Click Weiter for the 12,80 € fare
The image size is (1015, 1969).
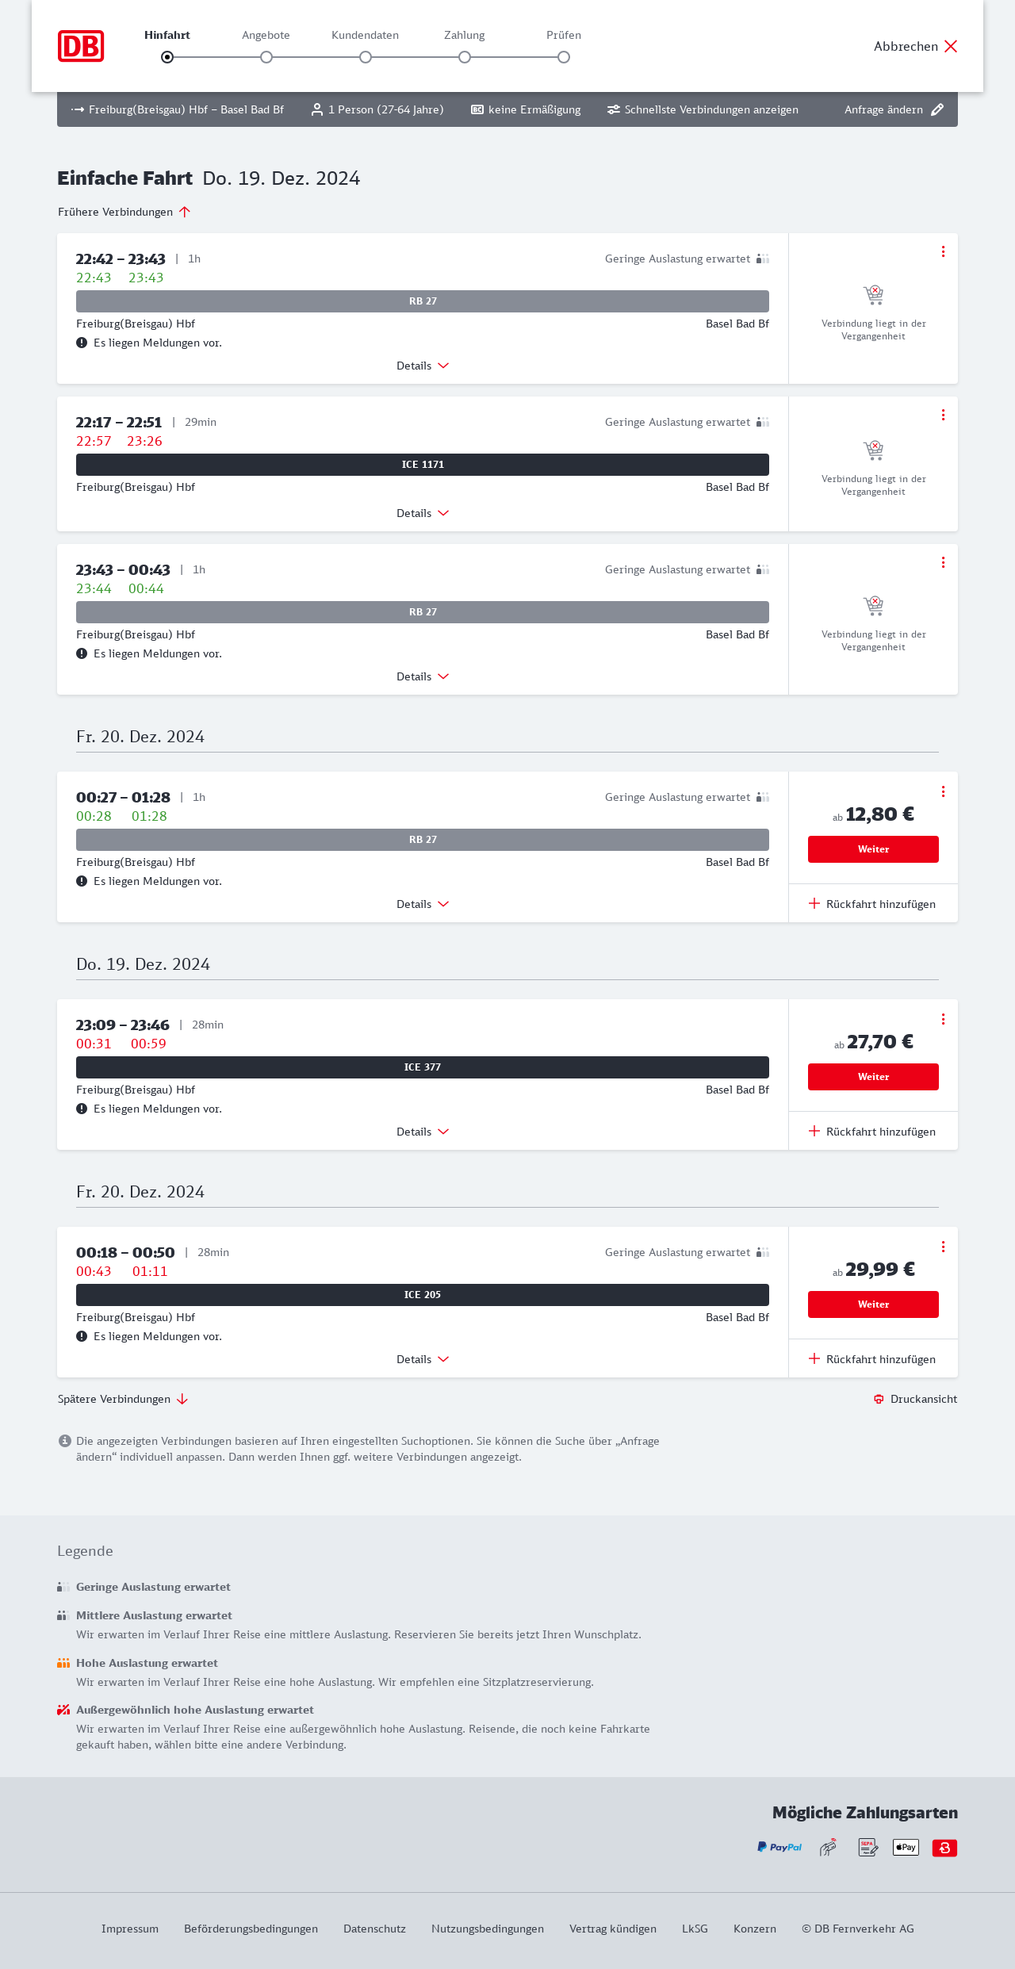(x=873, y=849)
